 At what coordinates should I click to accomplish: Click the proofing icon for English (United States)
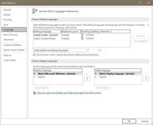(82, 38)
